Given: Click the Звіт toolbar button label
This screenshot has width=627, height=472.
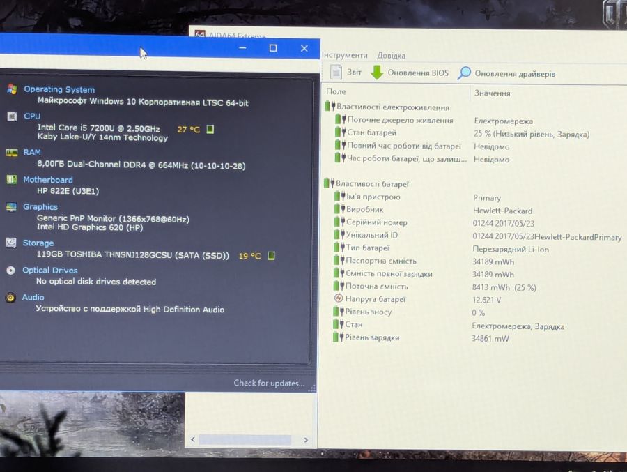Looking at the screenshot, I should click(354, 72).
